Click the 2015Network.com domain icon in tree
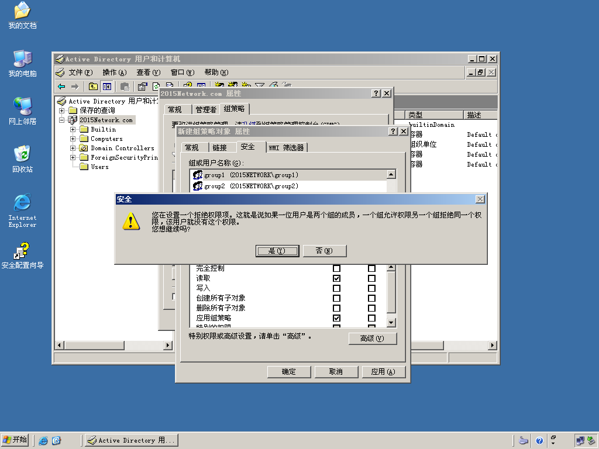The height and width of the screenshot is (449, 599). [73, 120]
